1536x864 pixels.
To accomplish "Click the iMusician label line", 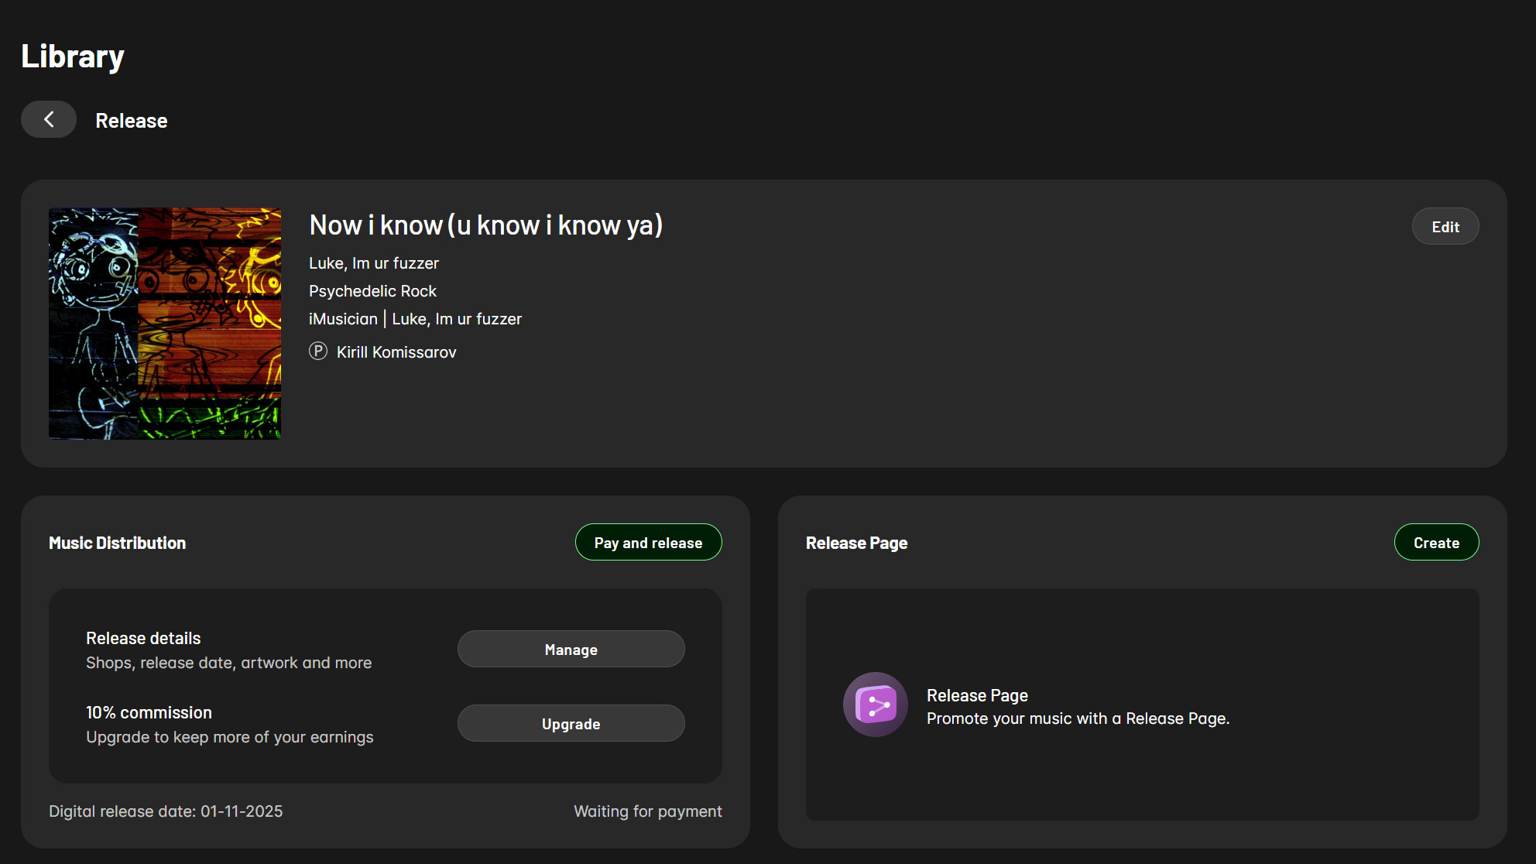I will [415, 319].
